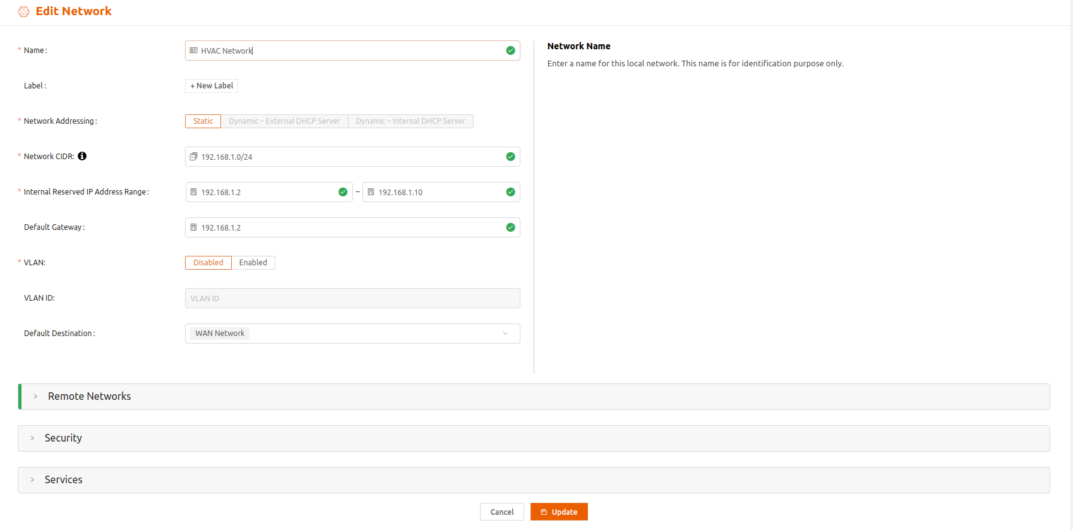Click the icon inside Network CIDR field
The image size is (1073, 530).
[194, 157]
